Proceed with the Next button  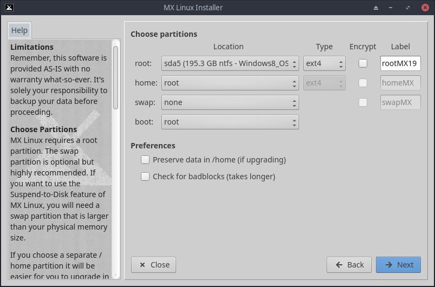[398, 265]
